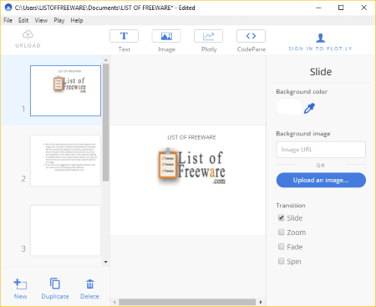376x307 pixels.
Task: Click slide list scroll up arrow
Action: pos(105,60)
